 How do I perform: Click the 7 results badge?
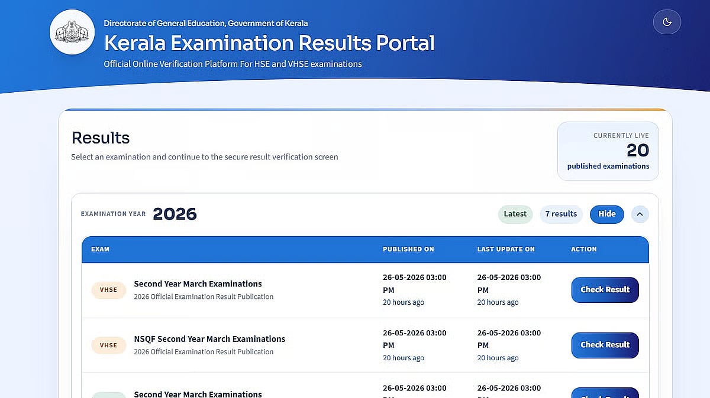tap(561, 214)
